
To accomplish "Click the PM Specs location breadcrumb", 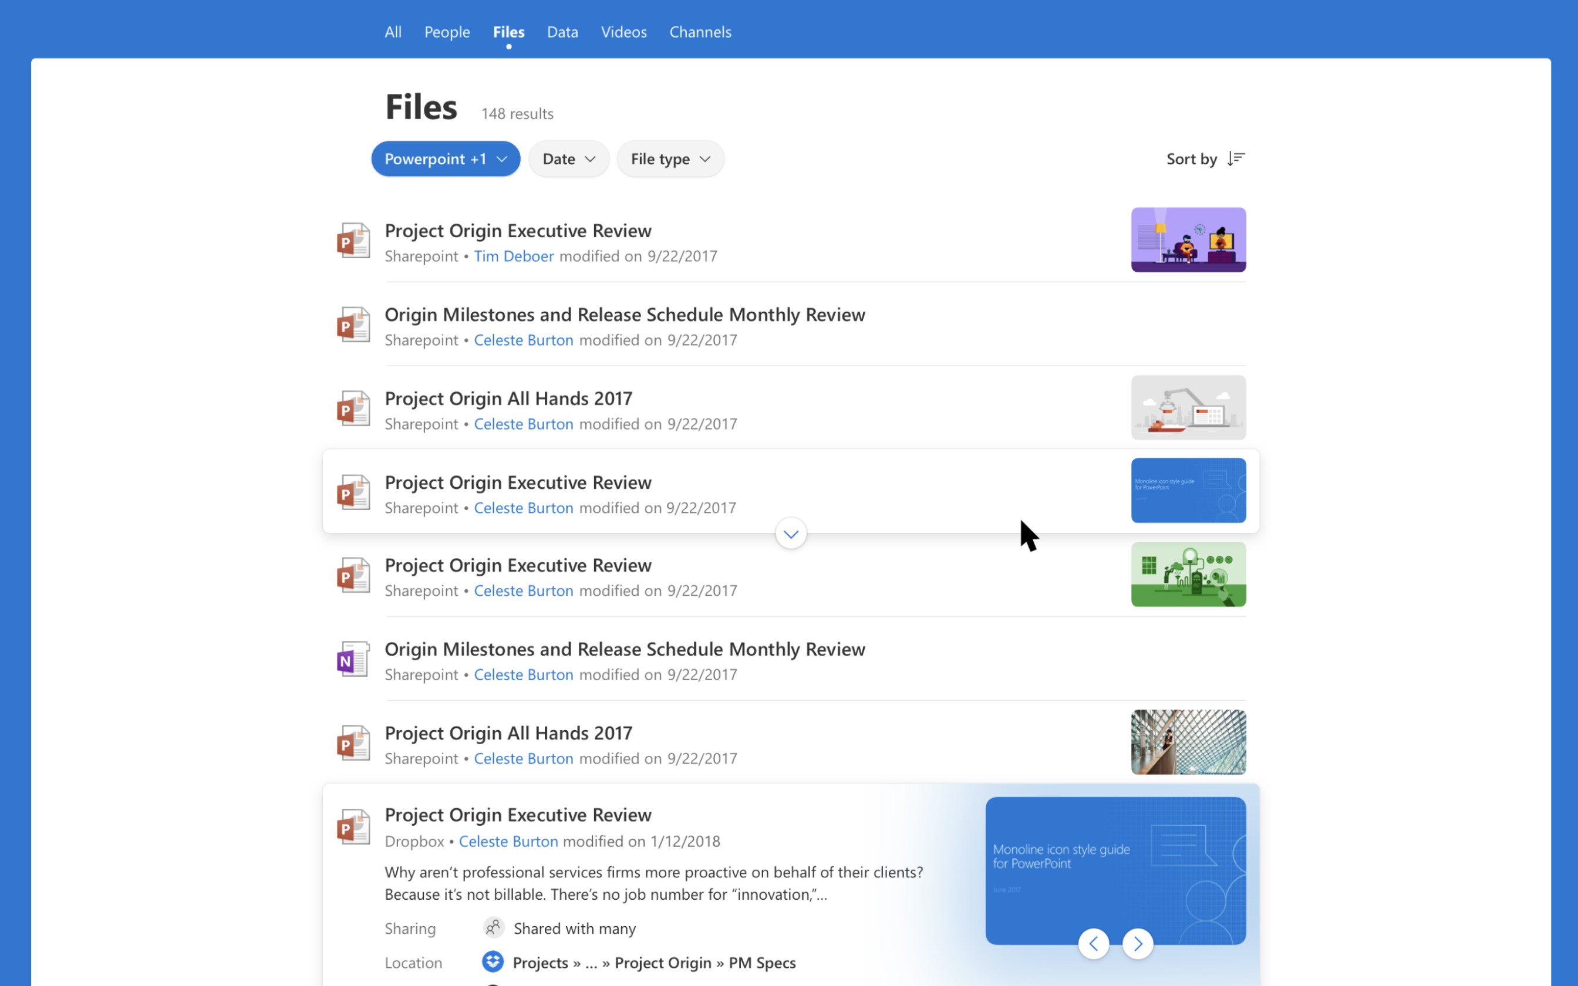I will coord(761,963).
